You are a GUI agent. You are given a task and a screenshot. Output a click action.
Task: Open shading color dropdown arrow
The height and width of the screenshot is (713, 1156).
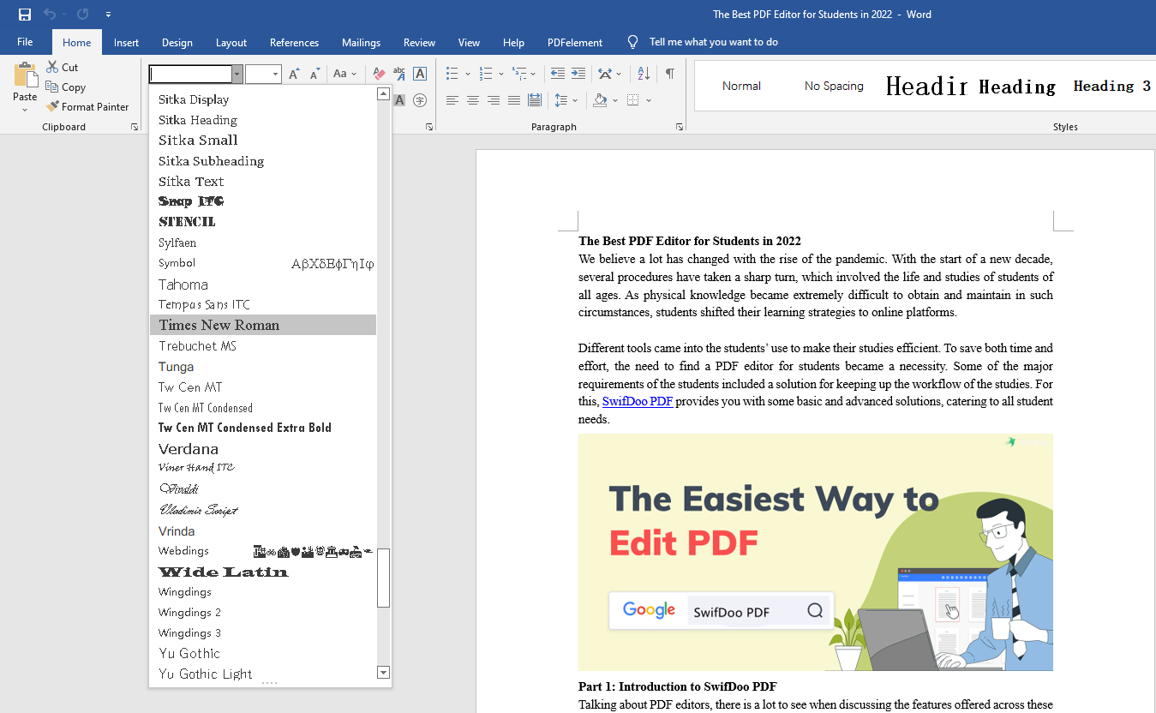(x=614, y=100)
